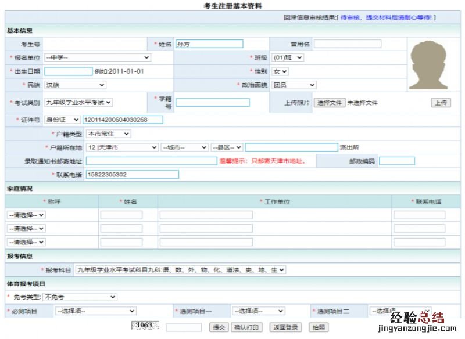Open the first family 称呼 dropdown

coord(26,215)
